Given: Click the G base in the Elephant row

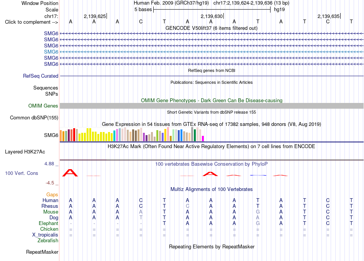Looking at the screenshot, I should (258, 223).
